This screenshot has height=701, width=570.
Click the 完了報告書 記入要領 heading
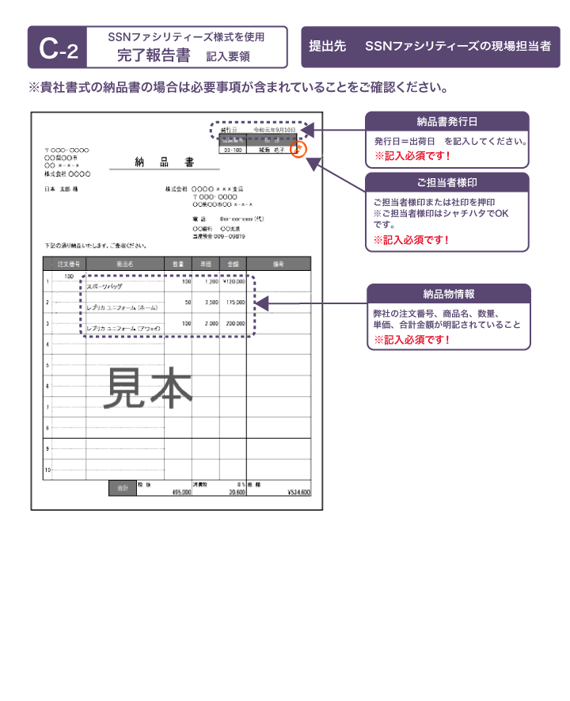click(184, 55)
